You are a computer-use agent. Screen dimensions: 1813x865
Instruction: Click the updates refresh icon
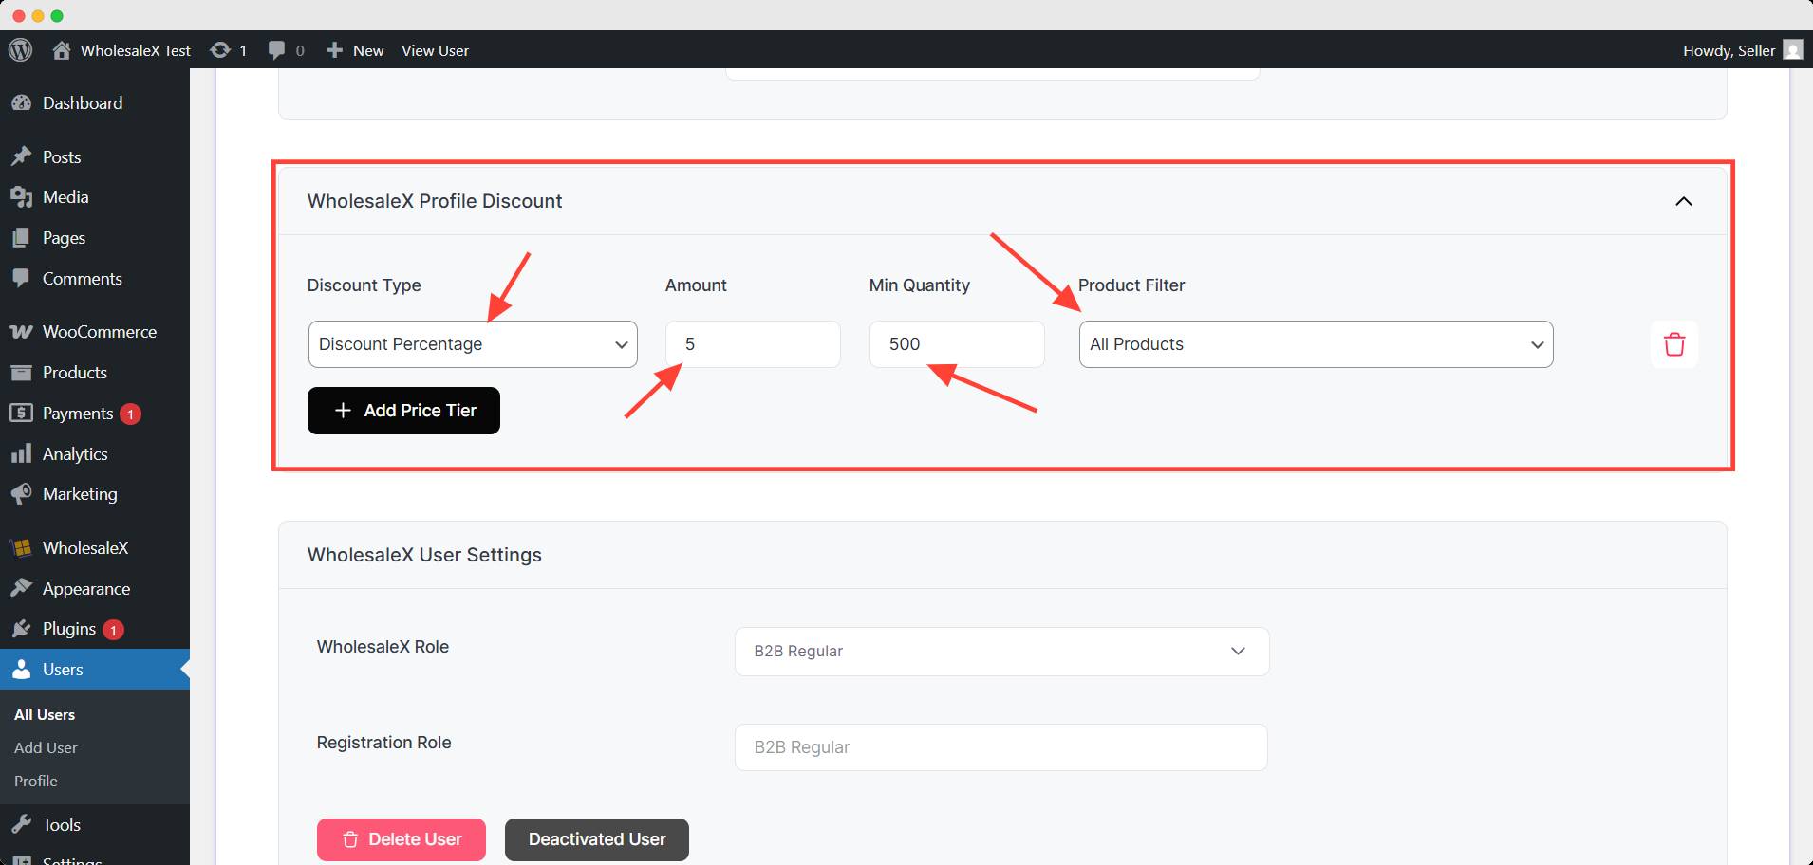coord(220,50)
